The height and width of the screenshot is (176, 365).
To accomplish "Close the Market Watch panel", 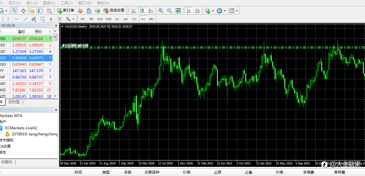I will point(56,26).
